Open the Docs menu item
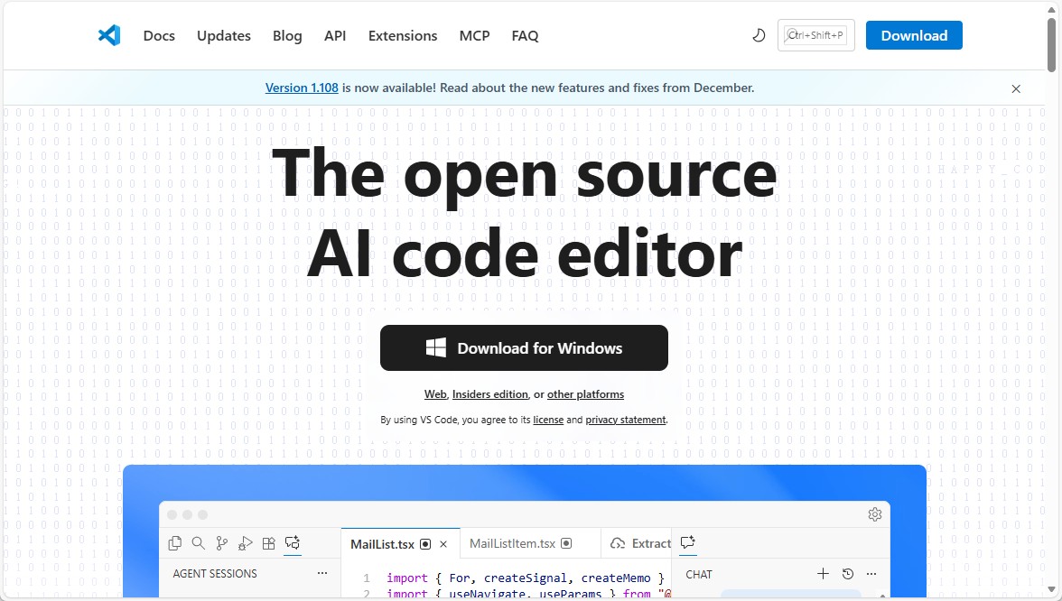1062x601 pixels. tap(159, 36)
